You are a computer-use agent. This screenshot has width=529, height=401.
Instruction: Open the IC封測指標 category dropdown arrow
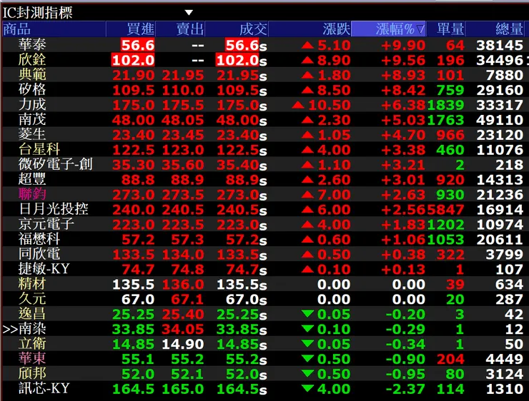pyautogui.click(x=189, y=12)
